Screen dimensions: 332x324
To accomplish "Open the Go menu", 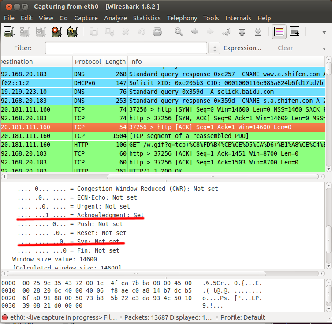I will (x=63, y=18).
